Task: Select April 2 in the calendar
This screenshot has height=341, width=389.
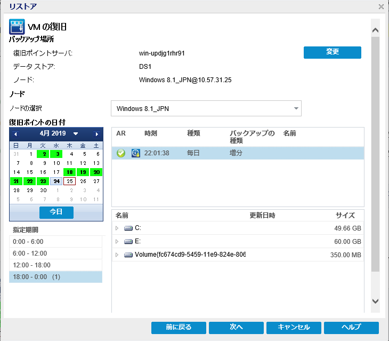Action: tap(43, 154)
